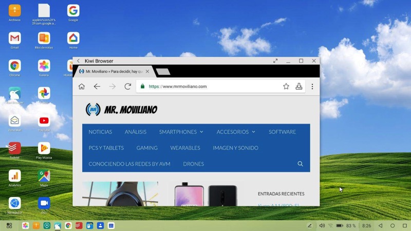The image size is (411, 231).
Task: Open Todoist from the taskbar
Action: [x=79, y=225]
